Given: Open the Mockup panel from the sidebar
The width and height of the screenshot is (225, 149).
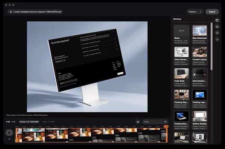Looking at the screenshot, I should coord(217,20).
